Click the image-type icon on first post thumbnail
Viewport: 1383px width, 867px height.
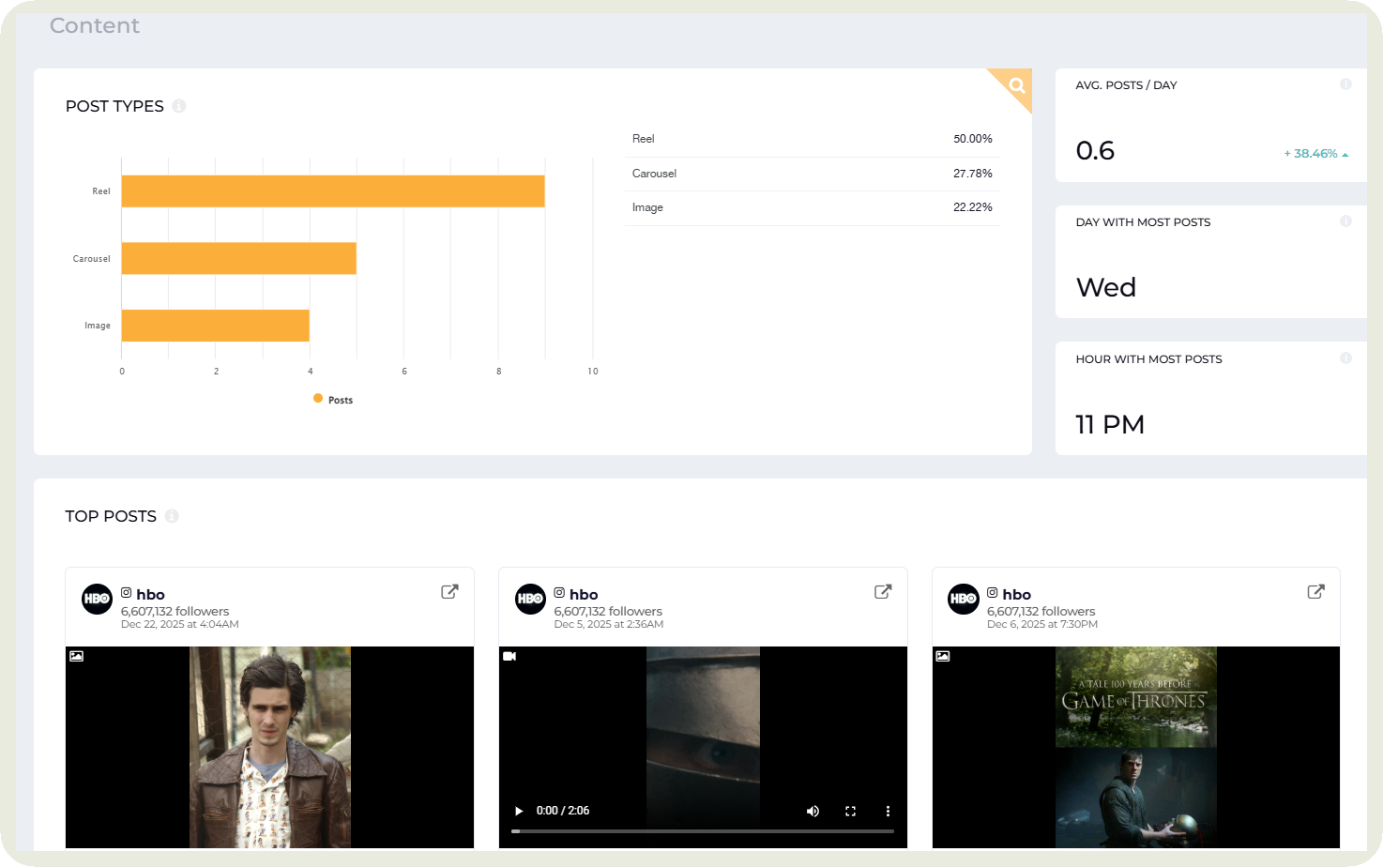(x=76, y=656)
